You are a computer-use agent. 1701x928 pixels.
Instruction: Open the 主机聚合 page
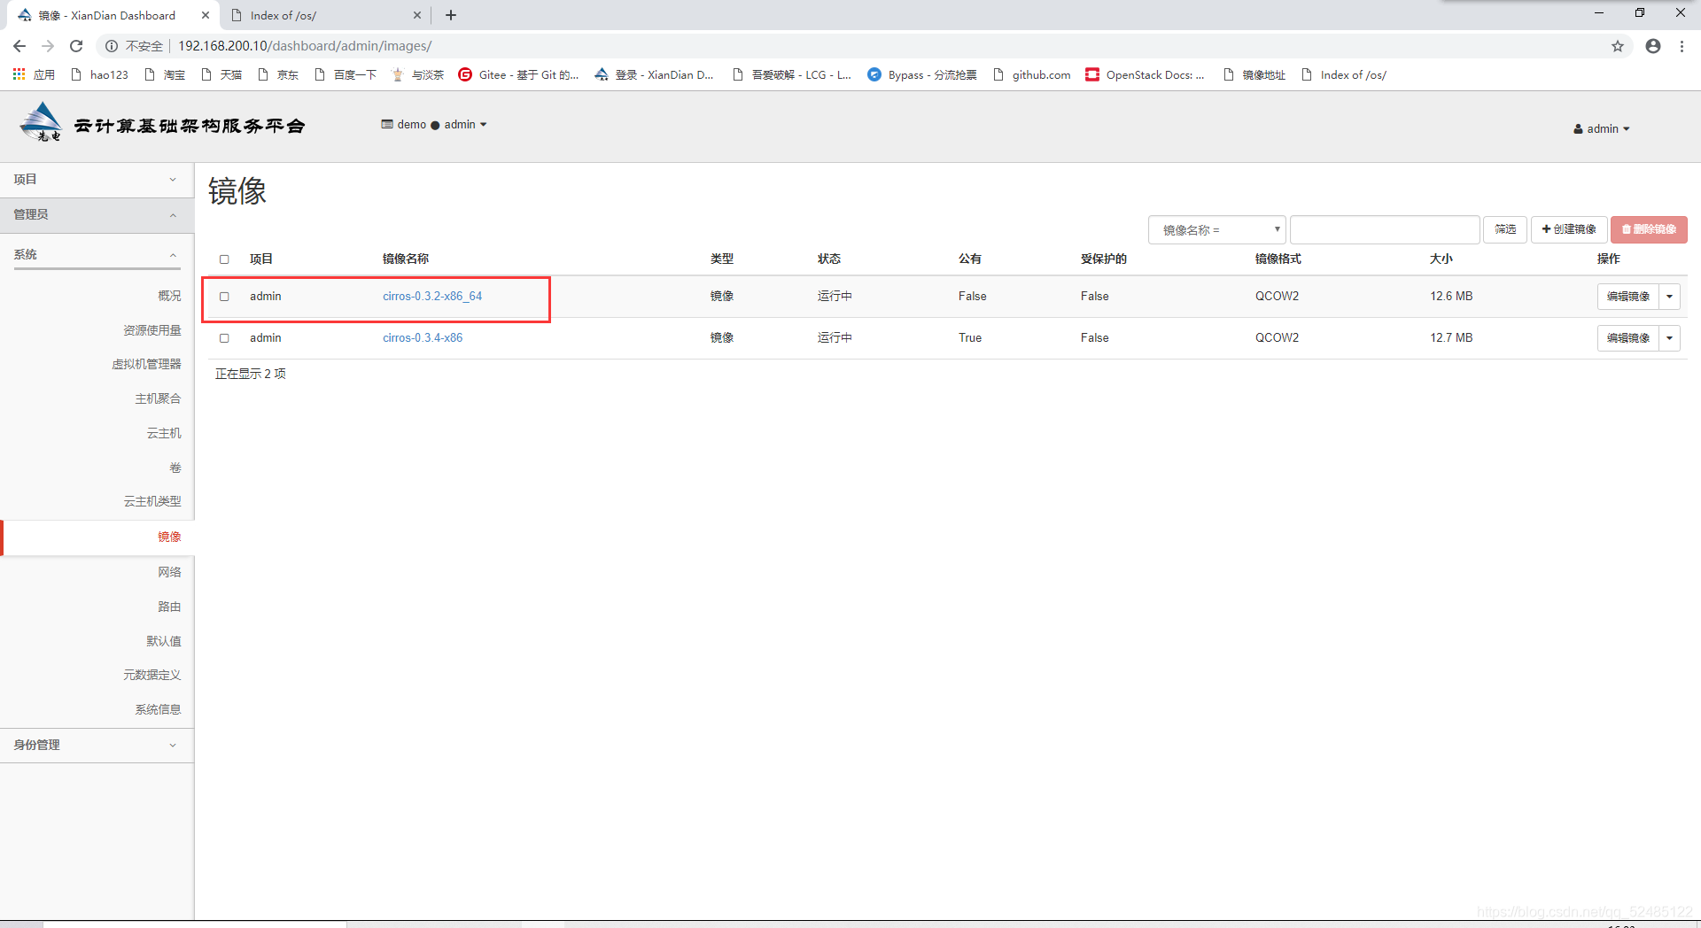coord(158,398)
